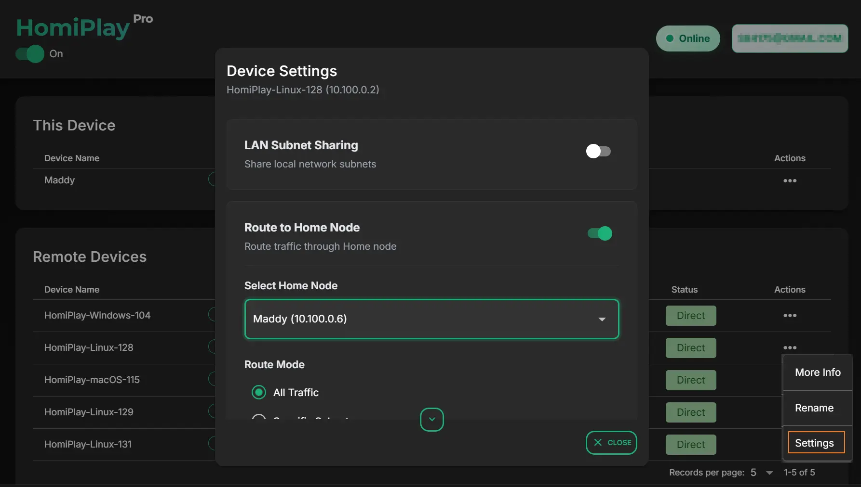861x487 pixels.
Task: Open the blurred account email menu
Action: 789,38
